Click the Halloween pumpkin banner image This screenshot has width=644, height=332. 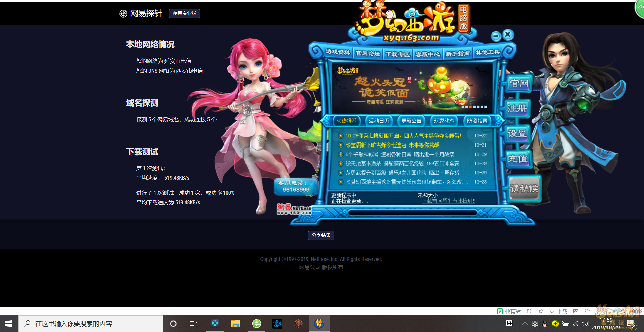(x=412, y=88)
